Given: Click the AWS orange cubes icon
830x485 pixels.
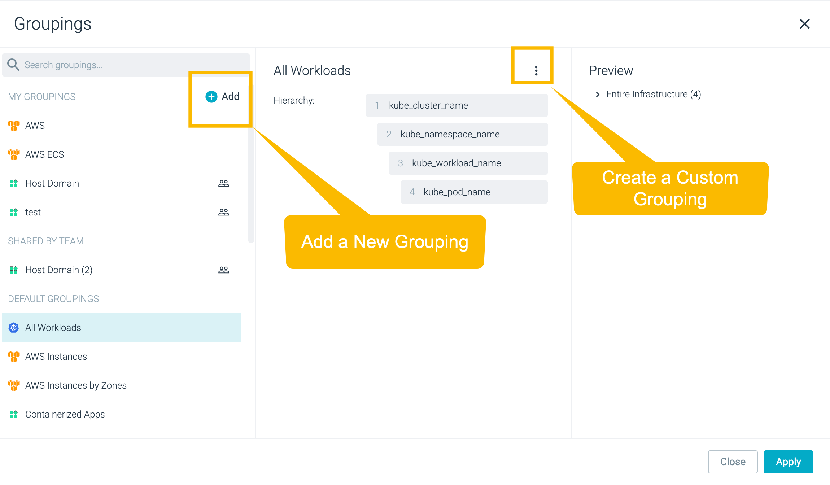Looking at the screenshot, I should point(14,126).
